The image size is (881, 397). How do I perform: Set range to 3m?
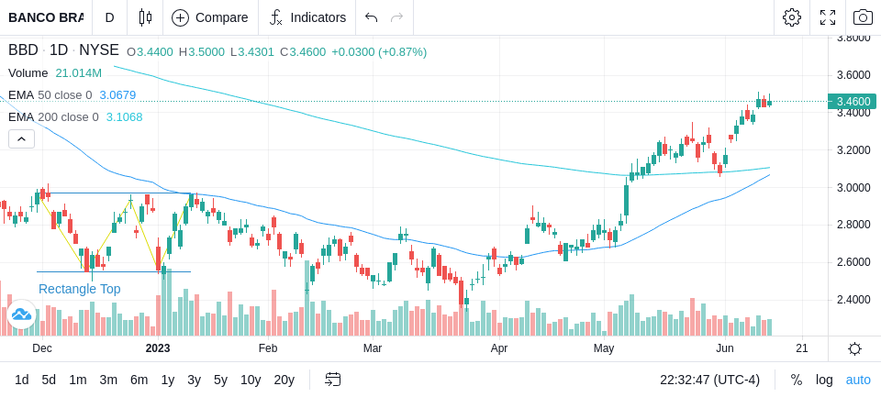[x=108, y=380]
